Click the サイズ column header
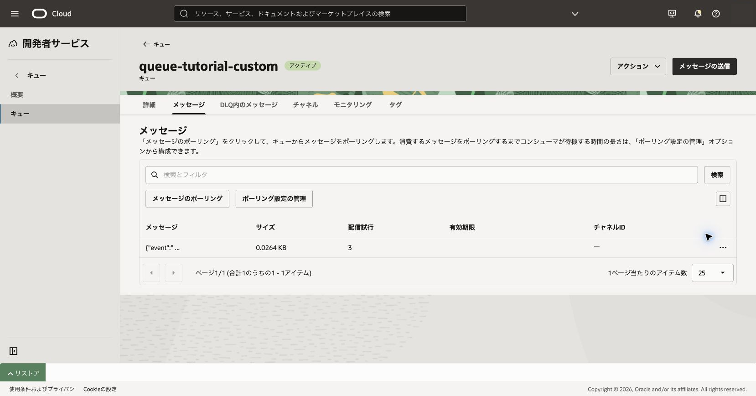This screenshot has height=396, width=756. point(265,227)
